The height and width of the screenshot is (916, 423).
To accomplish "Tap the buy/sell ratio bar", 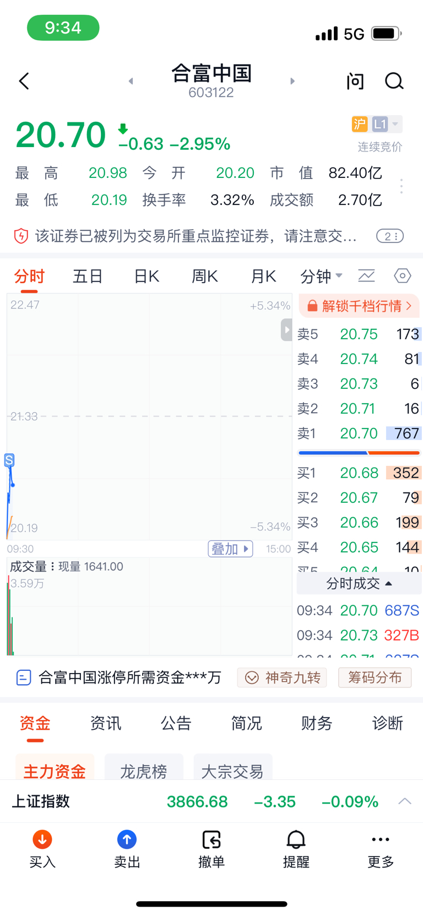I will (359, 453).
